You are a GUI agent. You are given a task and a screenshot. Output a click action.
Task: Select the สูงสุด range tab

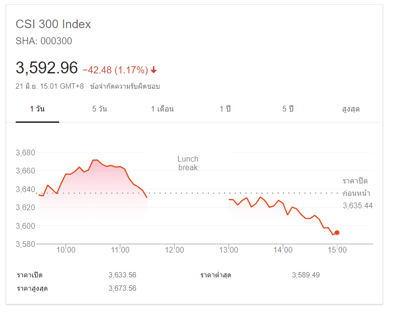(351, 109)
